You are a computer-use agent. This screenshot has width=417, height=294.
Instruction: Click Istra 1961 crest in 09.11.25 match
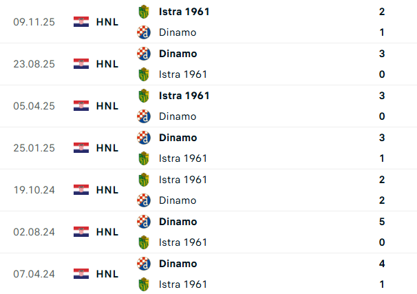[x=144, y=12]
